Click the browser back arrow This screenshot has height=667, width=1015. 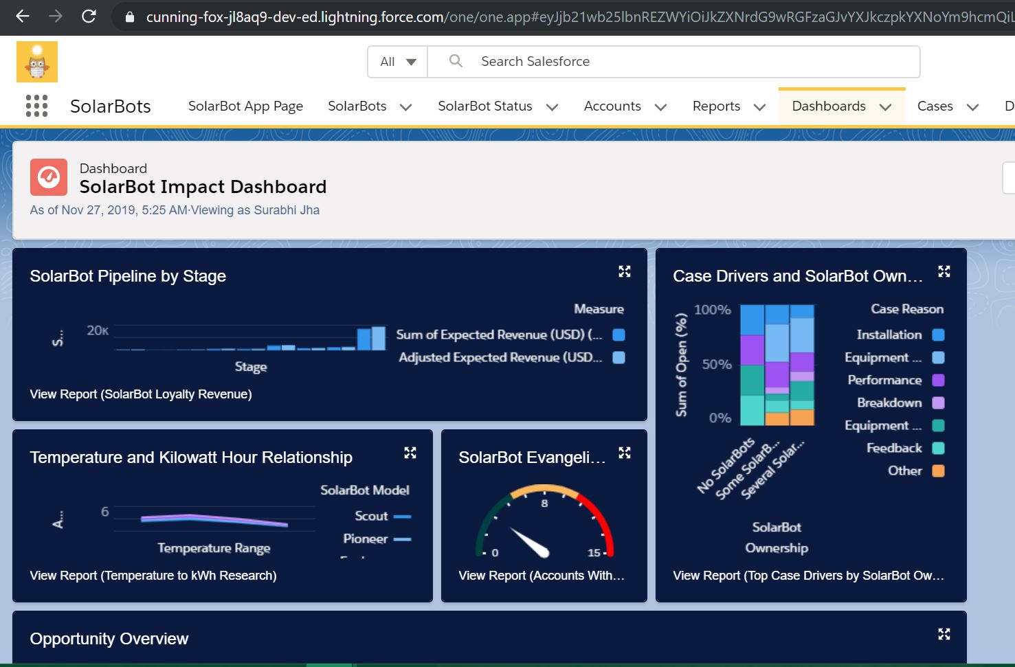coord(23,16)
